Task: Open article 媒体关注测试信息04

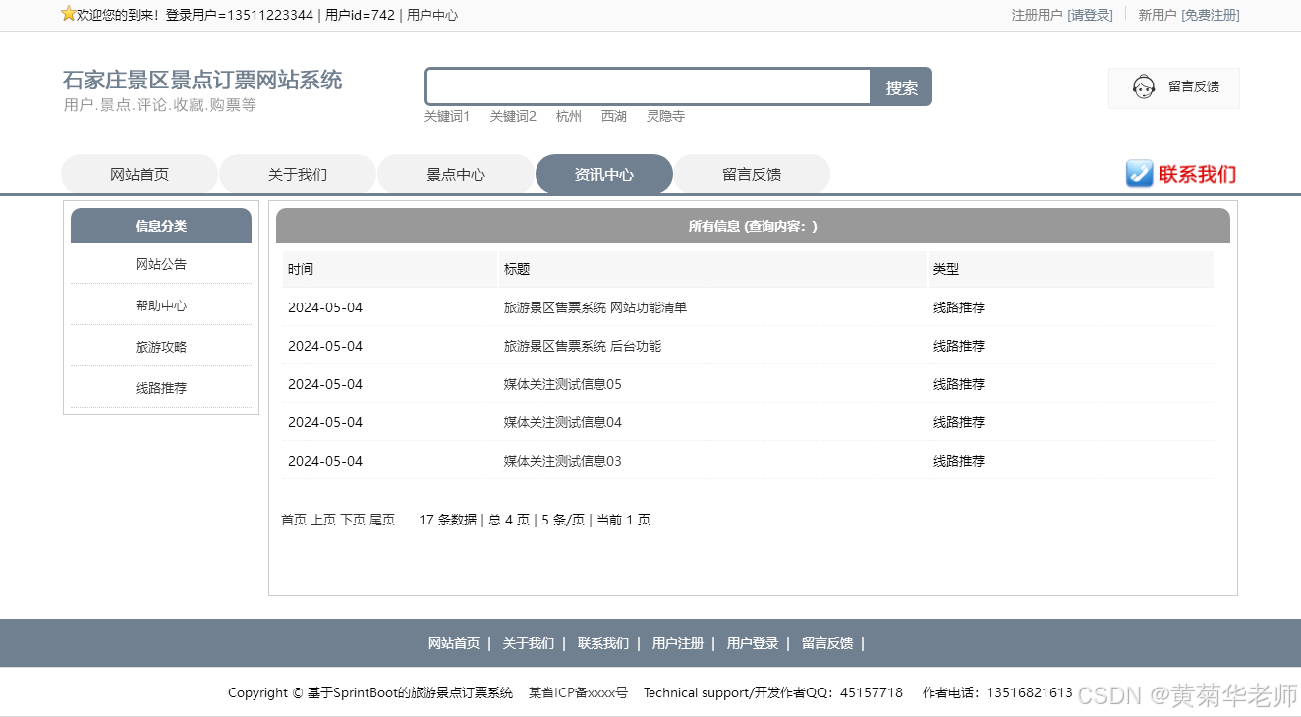Action: pyautogui.click(x=563, y=422)
